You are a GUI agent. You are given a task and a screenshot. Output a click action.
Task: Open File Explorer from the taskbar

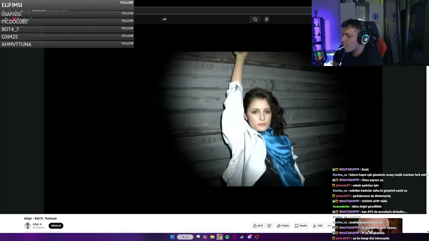pyautogui.click(x=212, y=237)
